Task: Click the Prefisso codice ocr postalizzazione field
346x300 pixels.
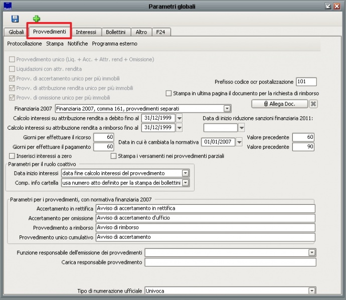Action: (x=306, y=82)
